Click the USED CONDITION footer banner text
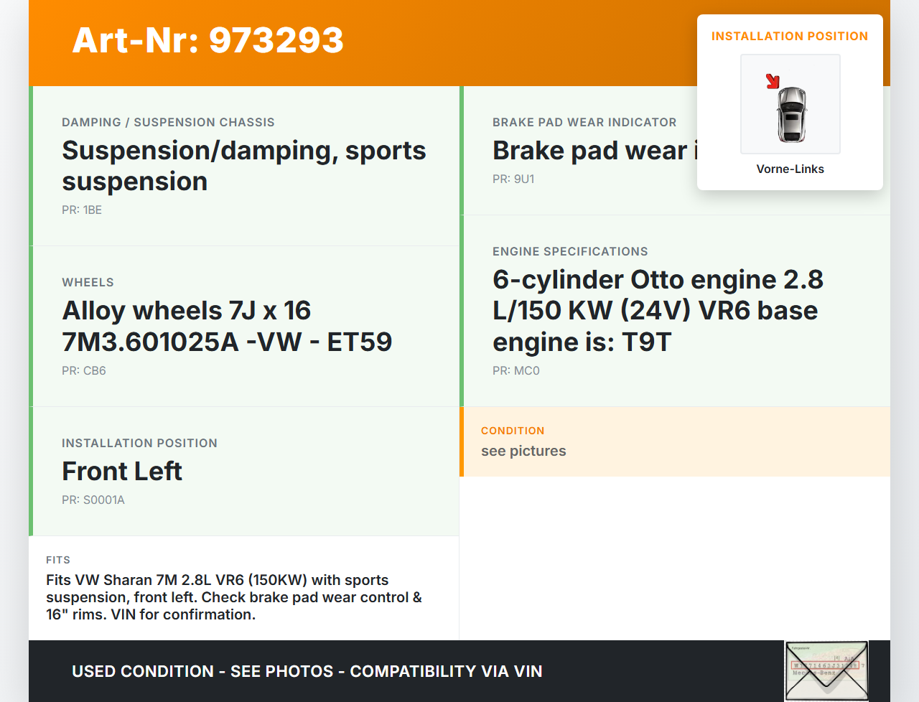 307,672
